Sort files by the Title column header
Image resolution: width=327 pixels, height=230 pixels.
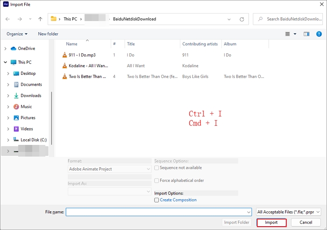click(131, 44)
